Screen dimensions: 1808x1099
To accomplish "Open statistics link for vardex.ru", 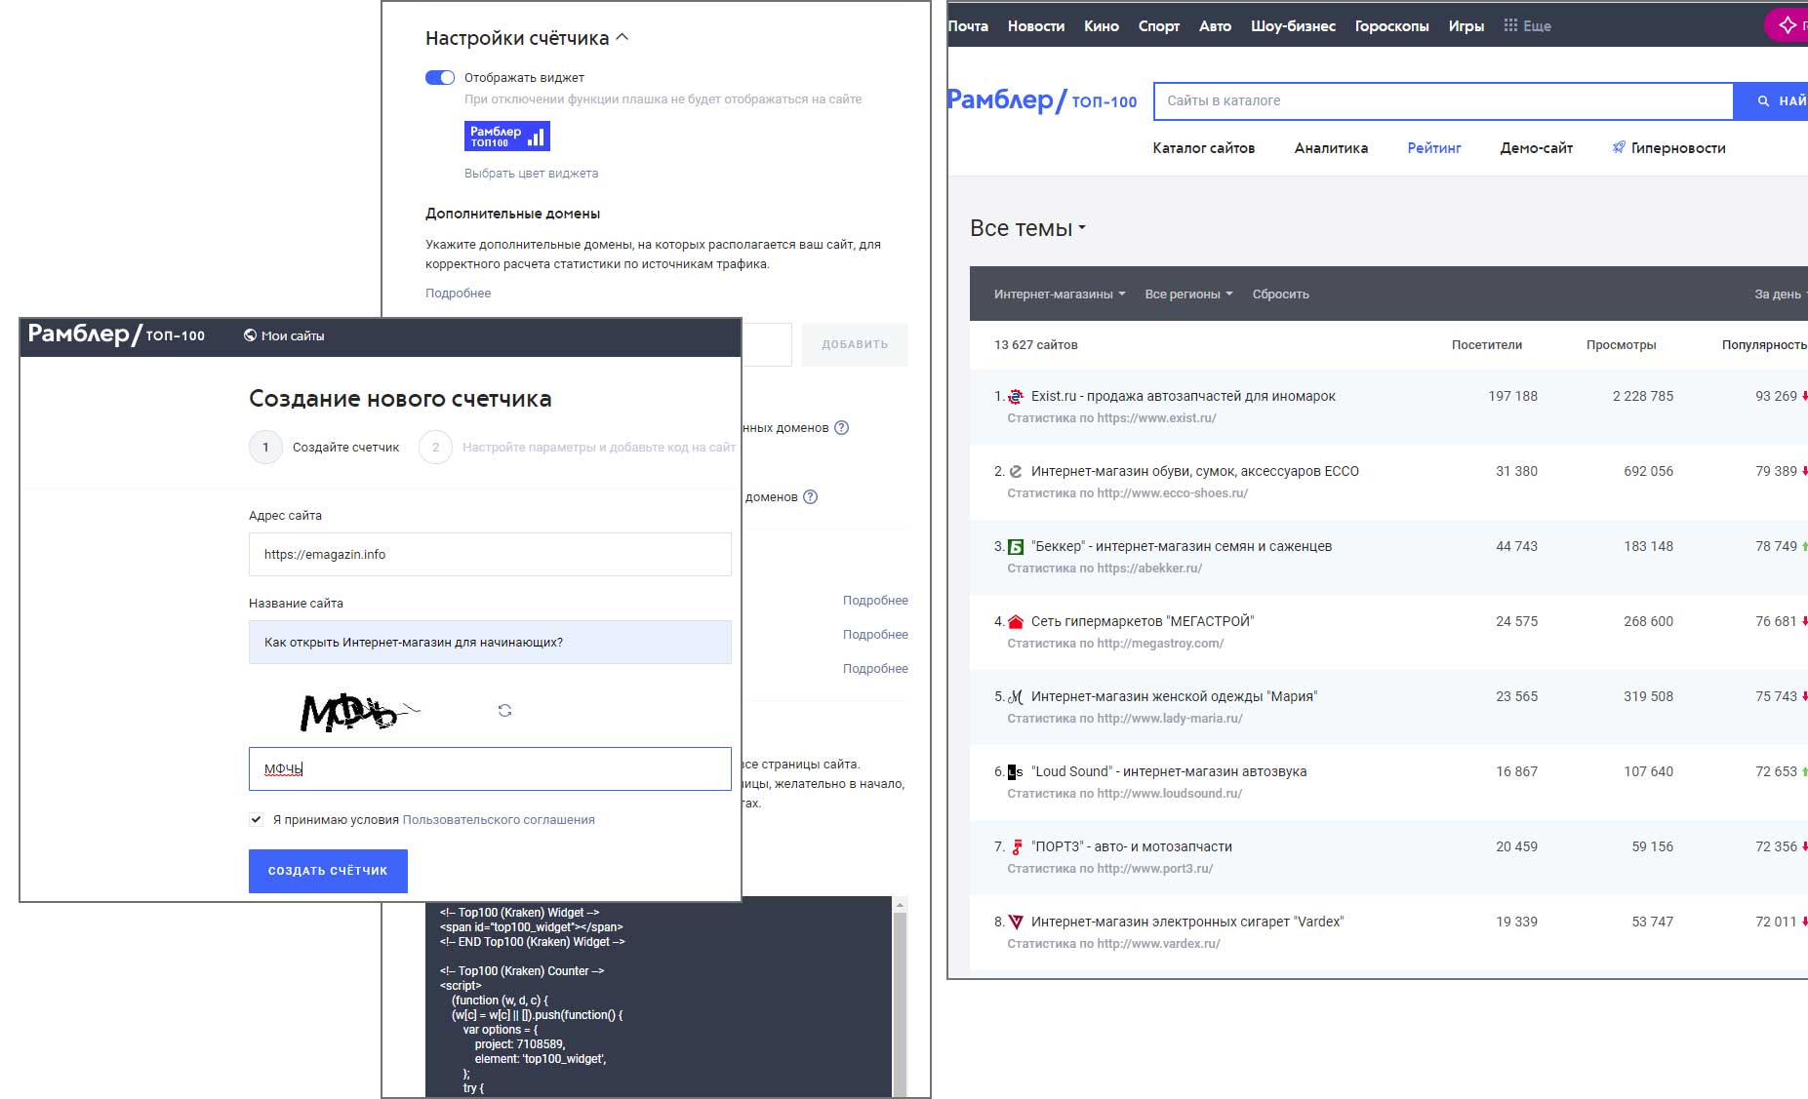I will click(x=1113, y=943).
